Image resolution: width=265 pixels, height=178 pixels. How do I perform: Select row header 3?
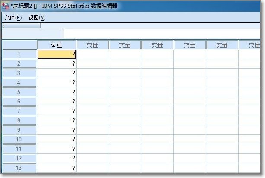(x=19, y=73)
